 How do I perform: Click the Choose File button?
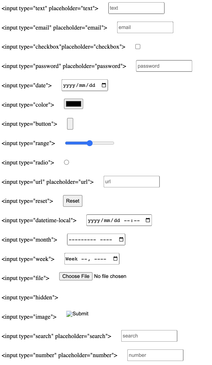click(76, 276)
